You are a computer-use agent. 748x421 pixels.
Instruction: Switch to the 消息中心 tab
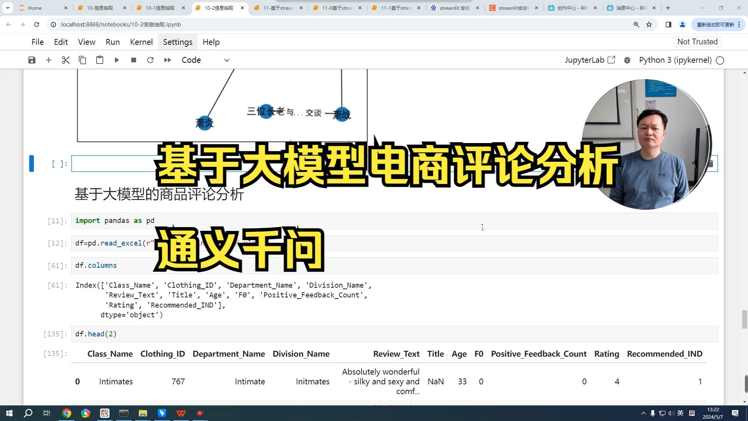coord(631,8)
